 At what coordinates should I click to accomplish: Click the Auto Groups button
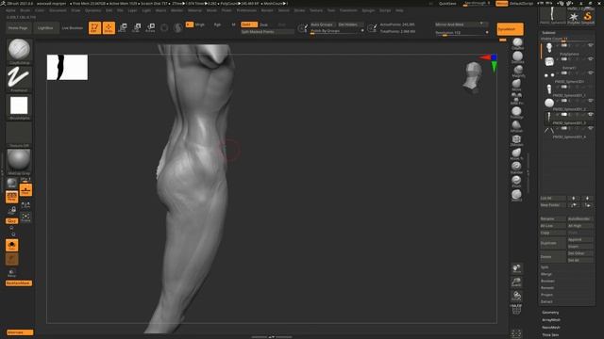[x=322, y=24]
